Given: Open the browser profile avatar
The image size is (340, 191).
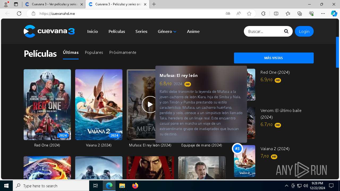Looking at the screenshot, I should (6, 4).
